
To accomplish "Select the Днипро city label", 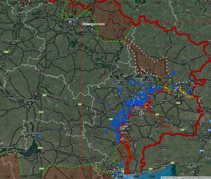I will [30, 100].
